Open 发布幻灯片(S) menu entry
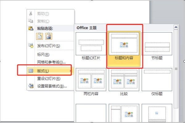The width and height of the screenshot is (185, 123). [51, 46]
